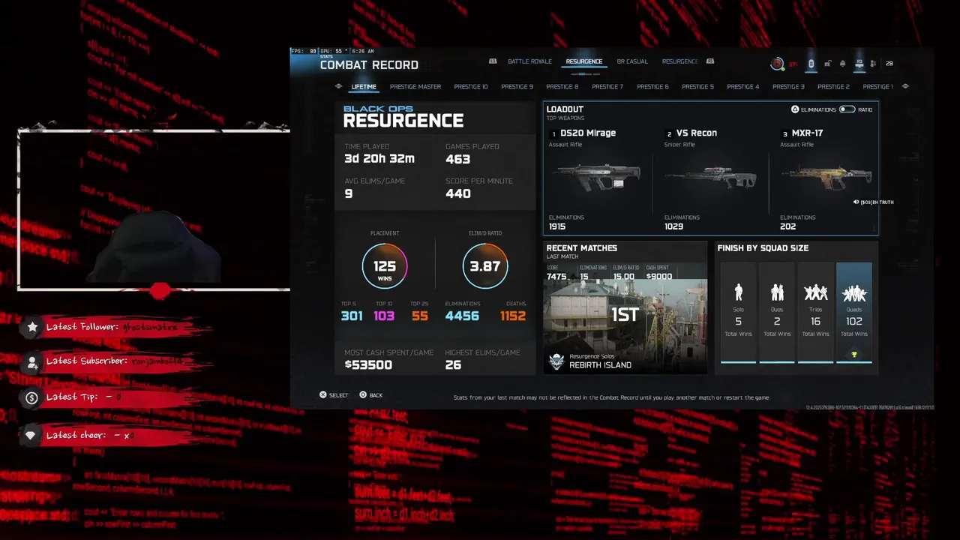Image resolution: width=960 pixels, height=540 pixels.
Task: Click the left prestige arrow icon
Action: tap(338, 86)
